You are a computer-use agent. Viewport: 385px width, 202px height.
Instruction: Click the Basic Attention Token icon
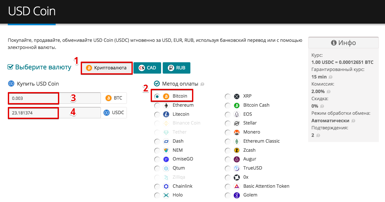[x=237, y=186]
